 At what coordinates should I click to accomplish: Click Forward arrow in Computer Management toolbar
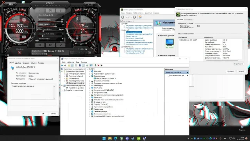click(65, 65)
